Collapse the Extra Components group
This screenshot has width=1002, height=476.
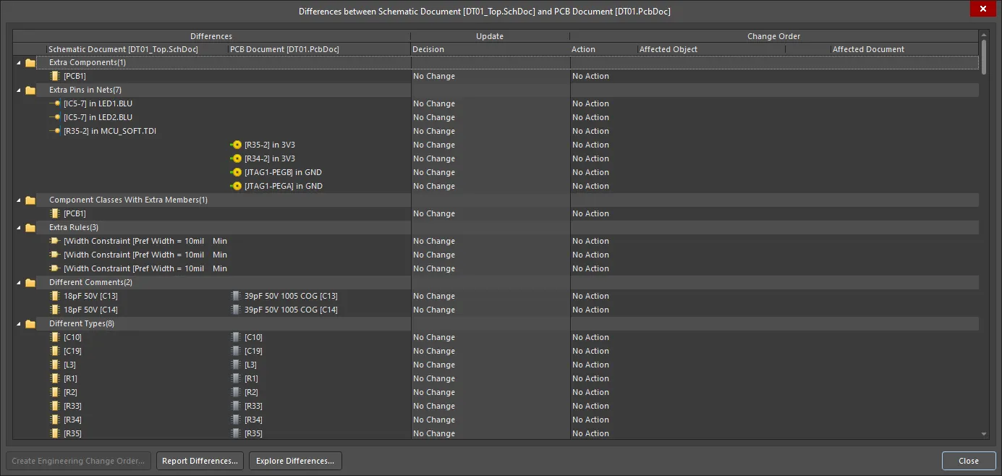pyautogui.click(x=18, y=63)
